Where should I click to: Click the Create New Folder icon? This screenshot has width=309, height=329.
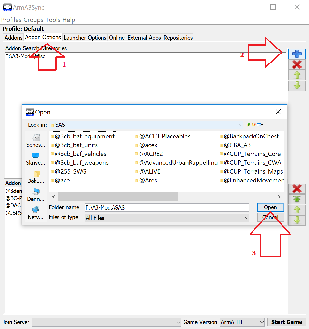(254, 125)
